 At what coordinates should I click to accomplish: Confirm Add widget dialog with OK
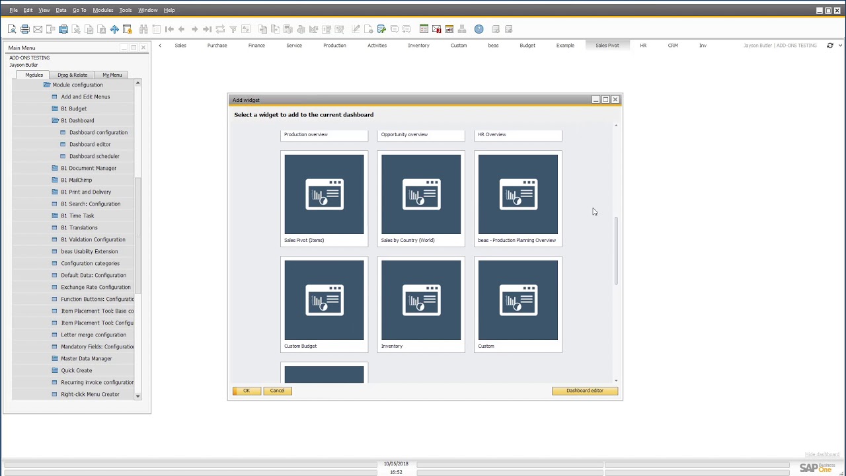tap(247, 391)
